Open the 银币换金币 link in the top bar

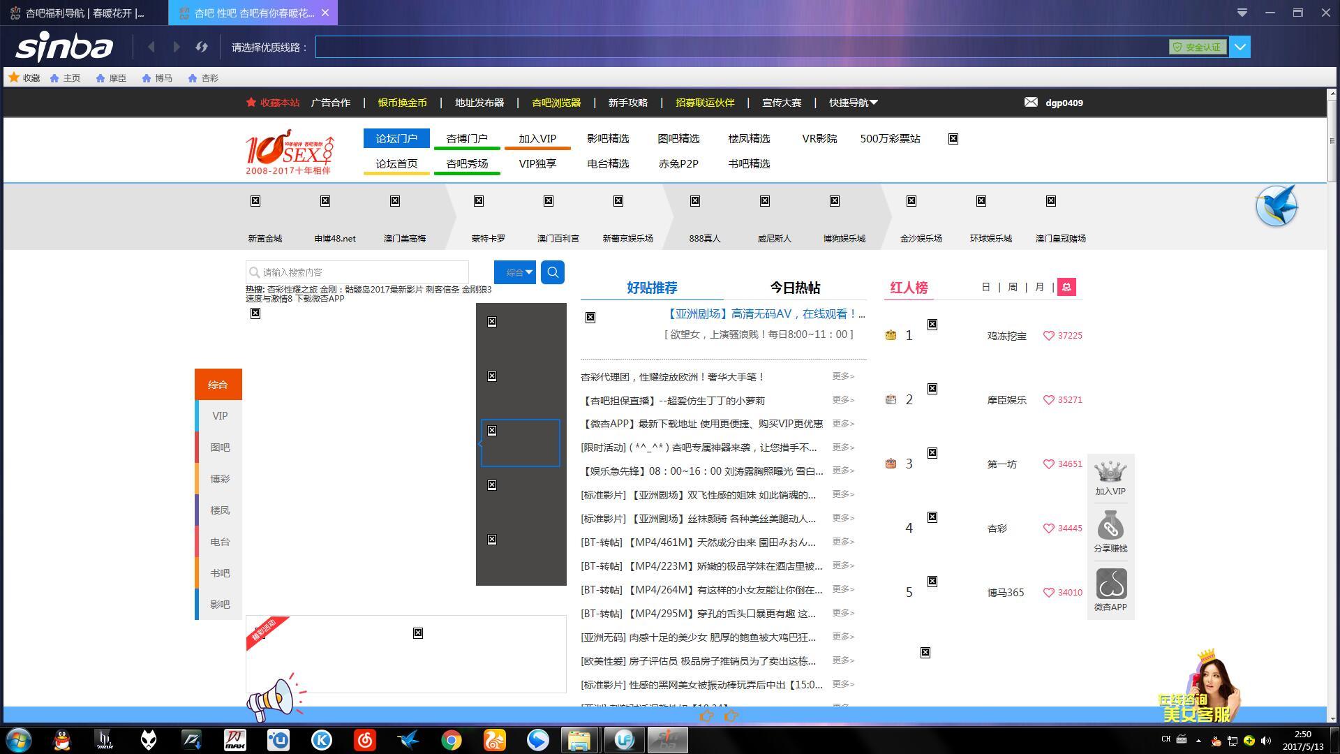click(402, 102)
